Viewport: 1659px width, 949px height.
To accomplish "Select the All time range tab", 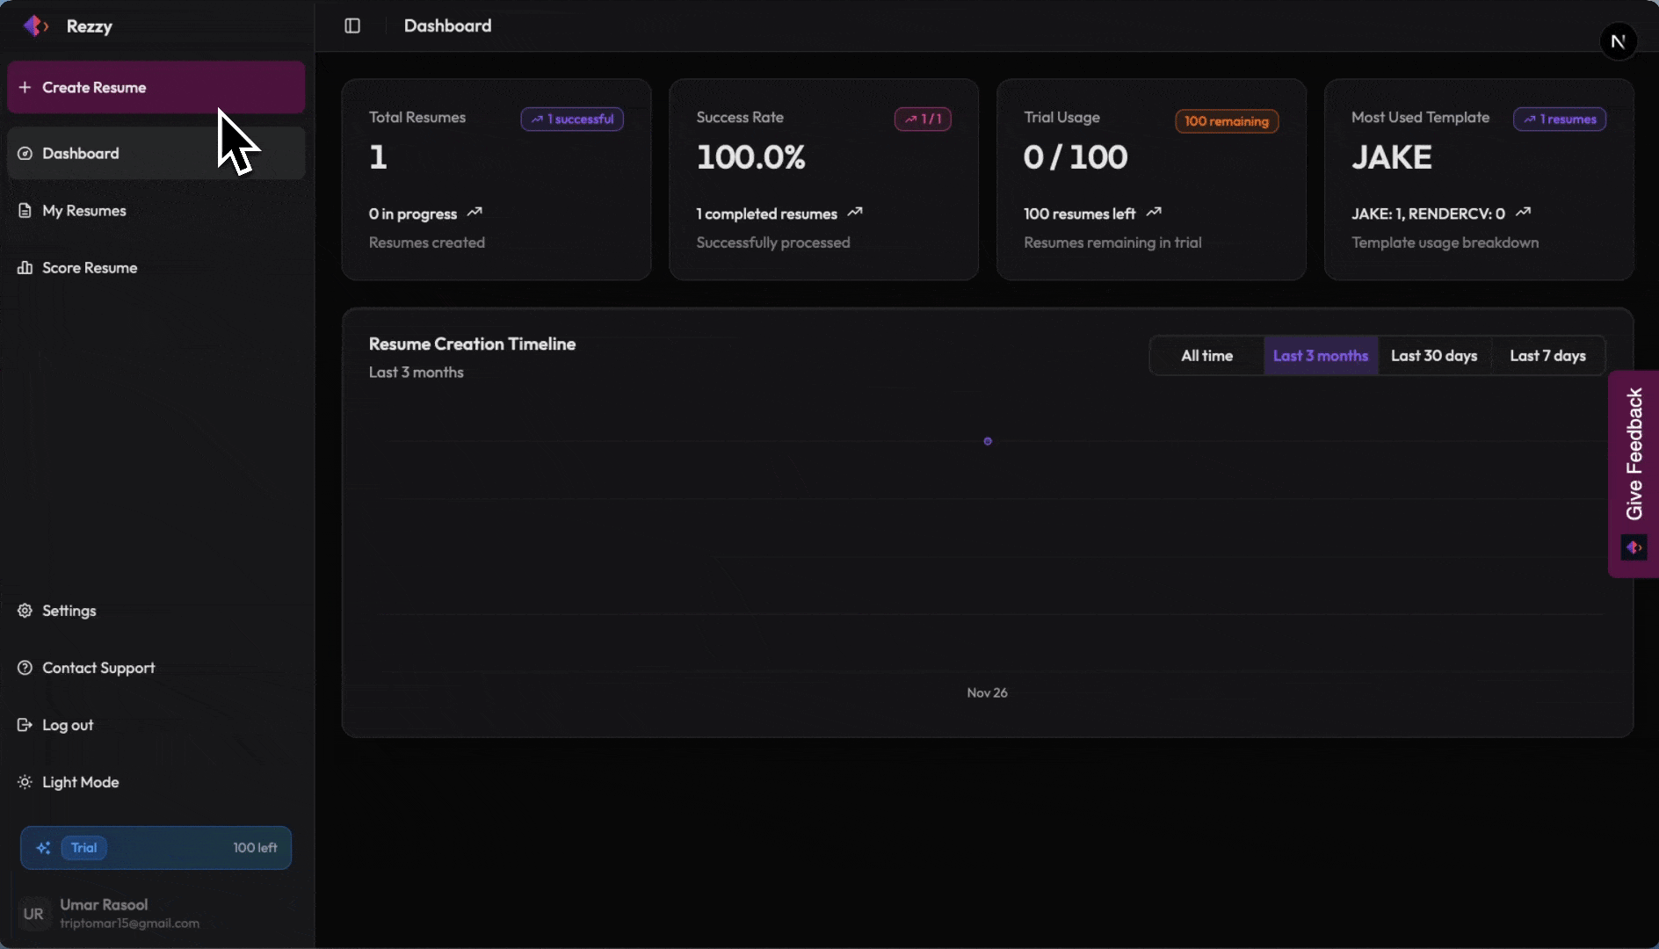I will click(1206, 356).
